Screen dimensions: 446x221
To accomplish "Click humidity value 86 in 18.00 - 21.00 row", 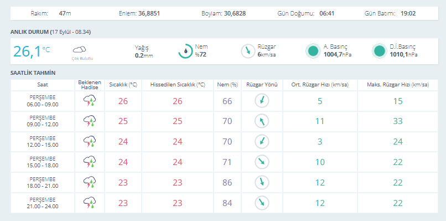I will point(227,183).
